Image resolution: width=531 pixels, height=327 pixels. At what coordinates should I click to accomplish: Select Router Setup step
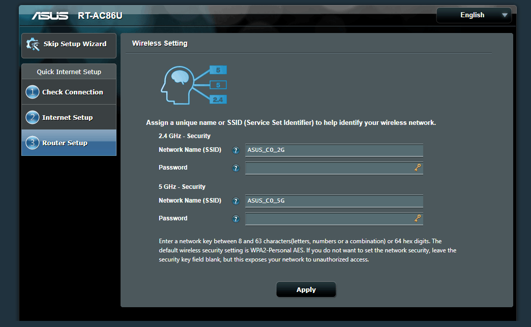point(69,143)
